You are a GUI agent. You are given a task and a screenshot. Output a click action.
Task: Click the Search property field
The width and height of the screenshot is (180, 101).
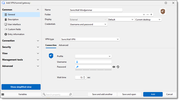(x=57, y=94)
